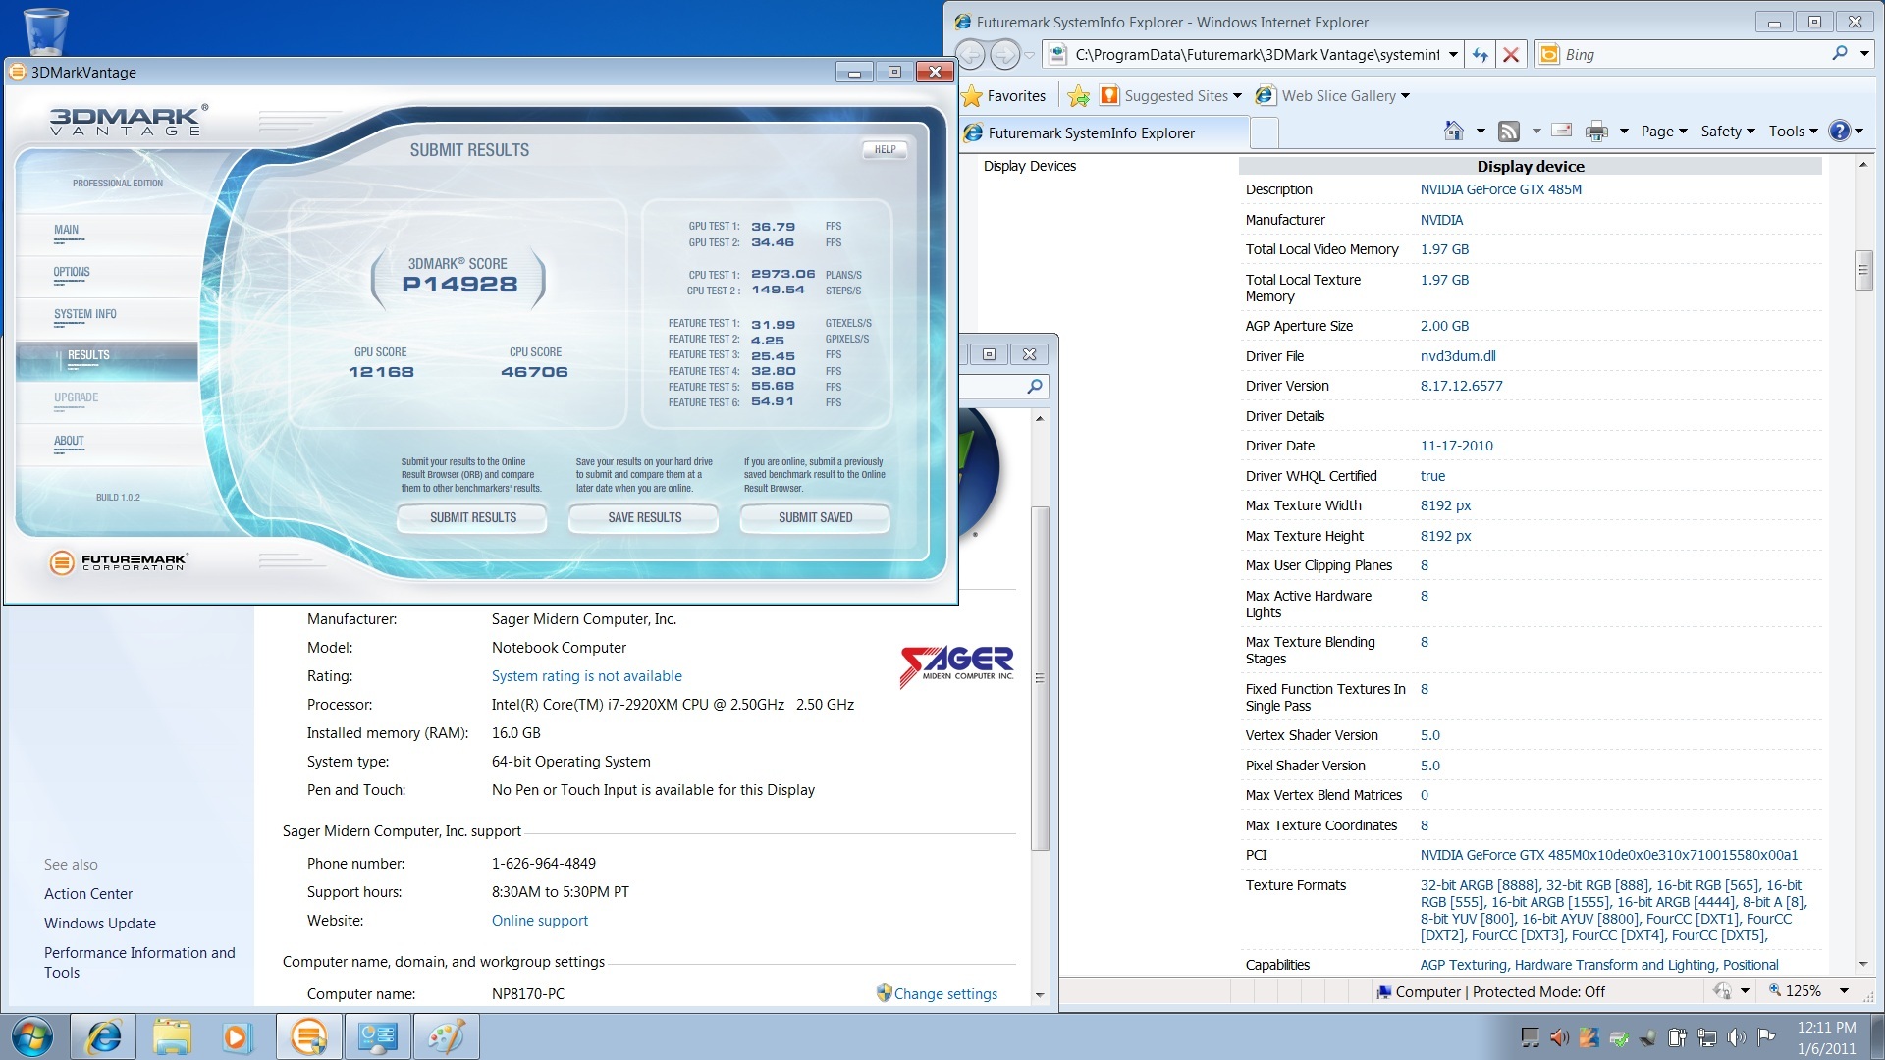The image size is (1885, 1060).
Task: Expand Web Slice Gallery dropdown
Action: (x=1405, y=96)
